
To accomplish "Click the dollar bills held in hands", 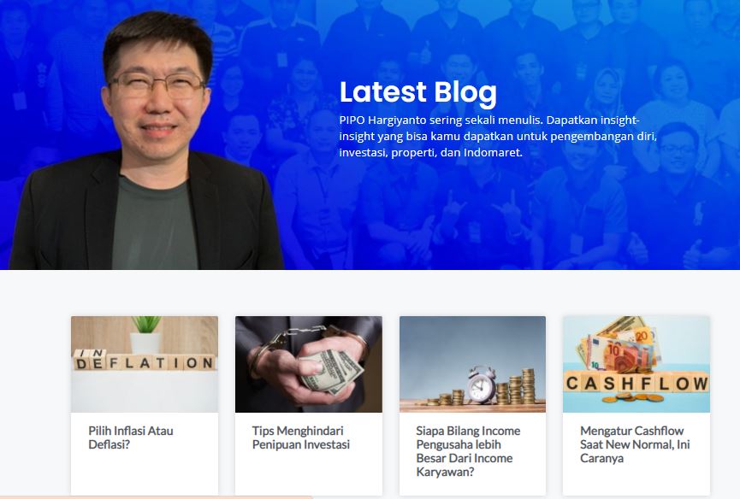I will coord(332,371).
